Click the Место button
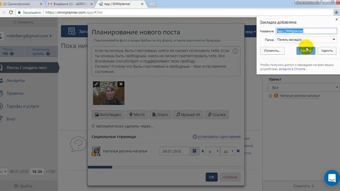The image size is (340, 191). (x=137, y=115)
